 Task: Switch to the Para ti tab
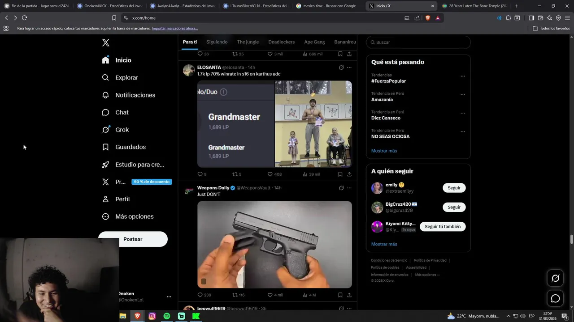(x=190, y=42)
